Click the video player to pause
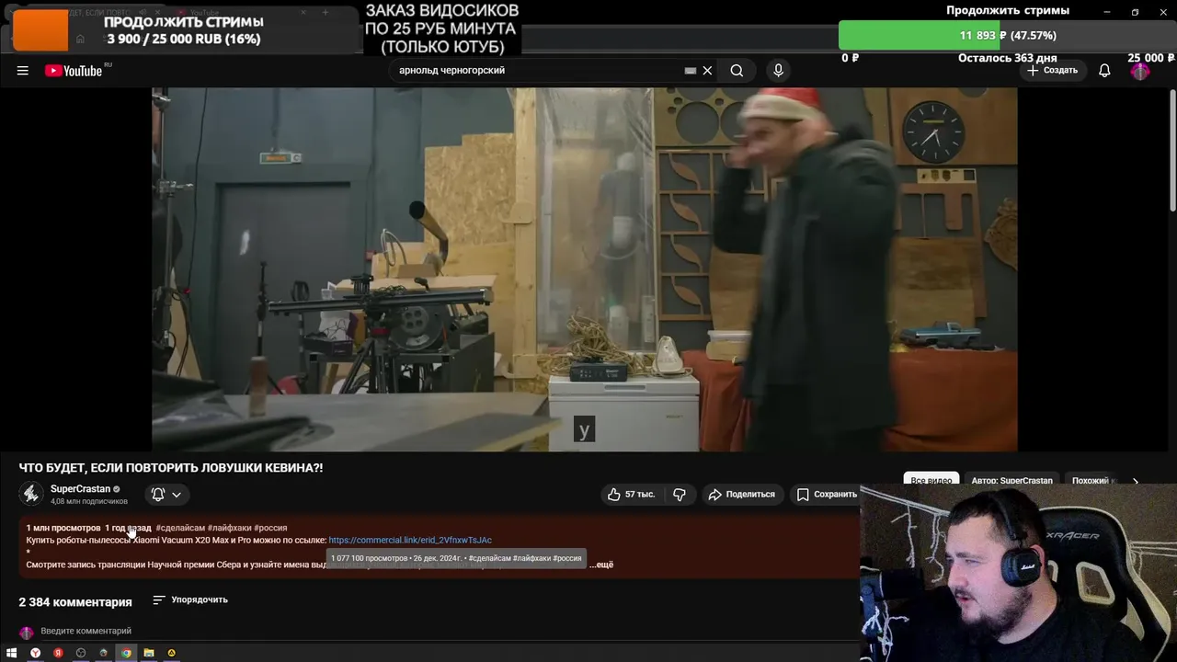Image resolution: width=1177 pixels, height=662 pixels. coord(584,269)
